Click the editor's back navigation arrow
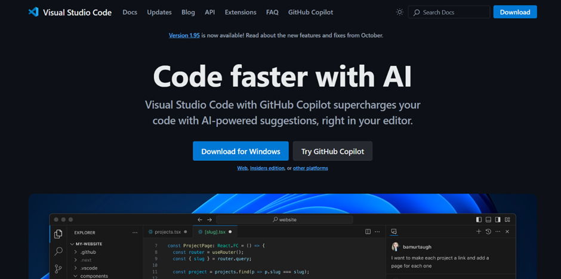561x279 pixels. pos(200,220)
